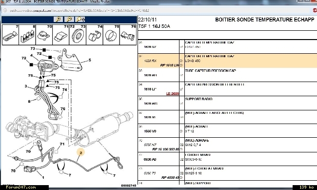Pick connector thumbnail number 76

click(x=128, y=35)
